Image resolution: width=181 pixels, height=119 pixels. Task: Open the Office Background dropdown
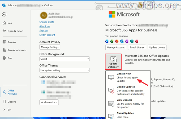(64, 59)
